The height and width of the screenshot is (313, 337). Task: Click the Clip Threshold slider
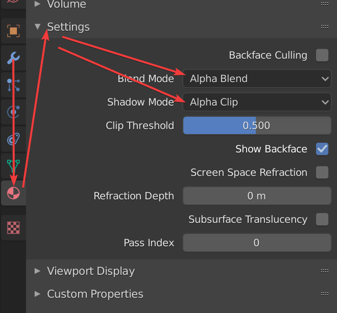pyautogui.click(x=257, y=125)
